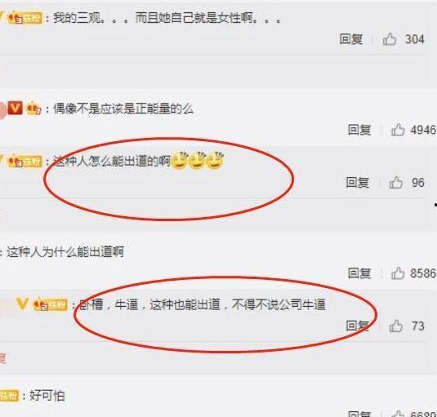Click thumbs-up icon beside 4946
The image size is (437, 417).
pyautogui.click(x=398, y=130)
